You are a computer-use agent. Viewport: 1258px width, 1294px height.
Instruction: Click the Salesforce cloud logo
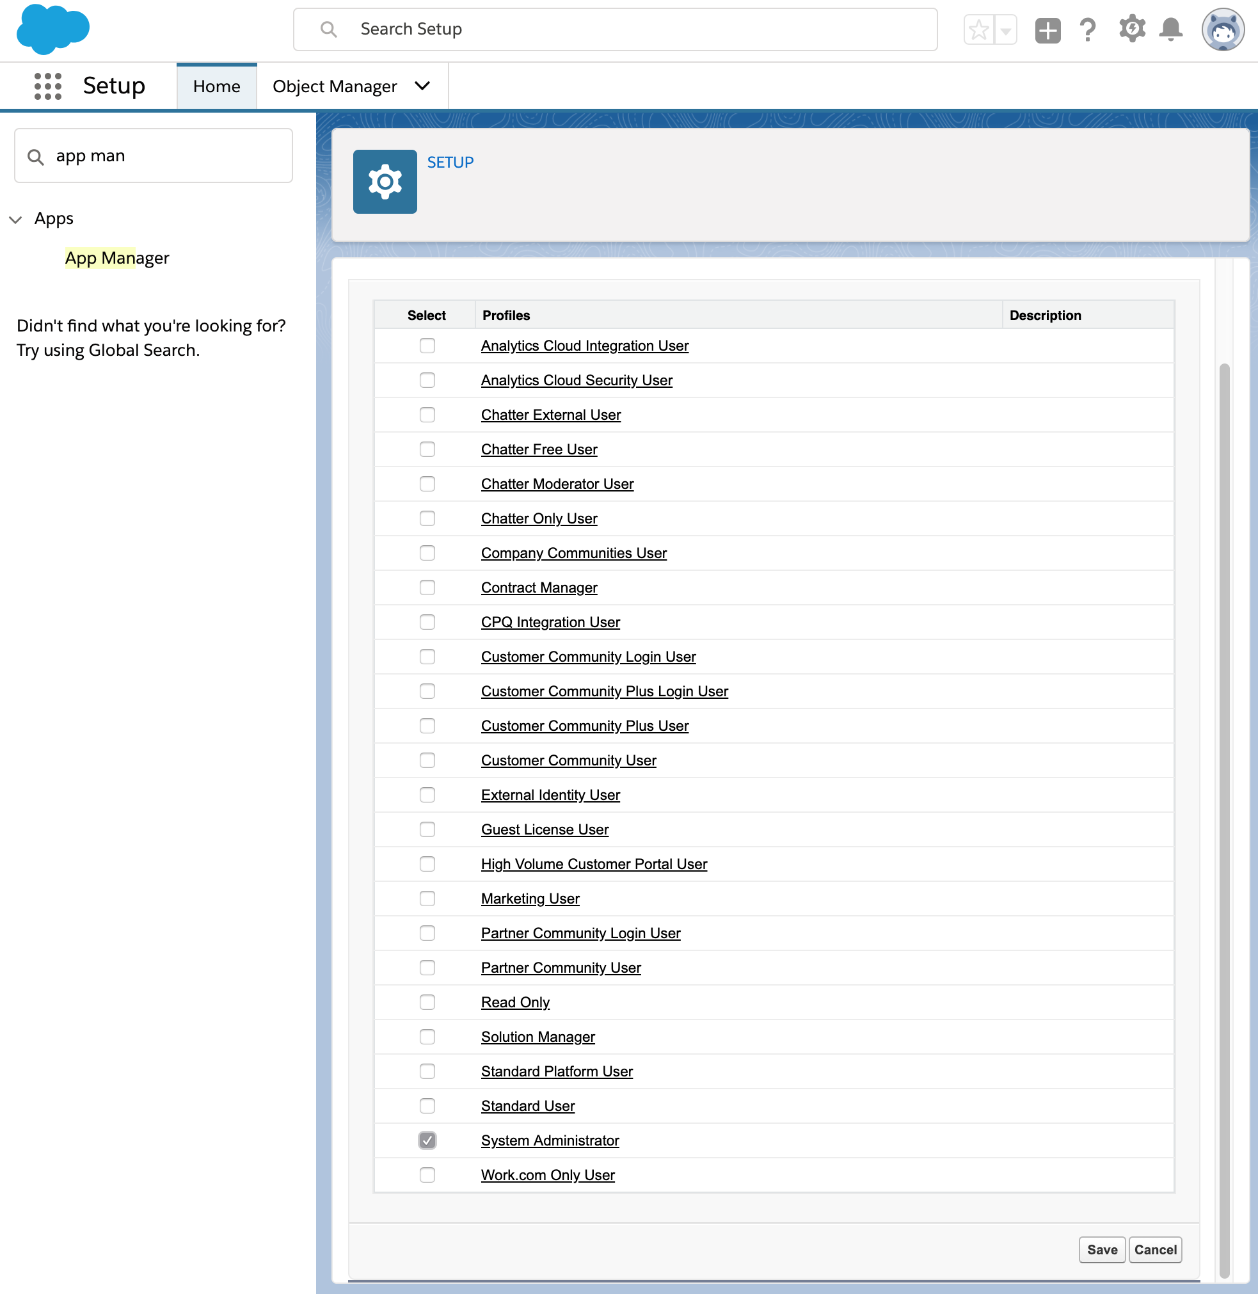[x=53, y=29]
